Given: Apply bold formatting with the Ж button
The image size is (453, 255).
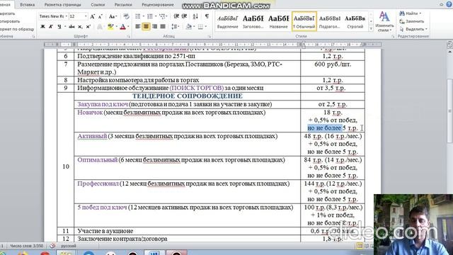Looking at the screenshot, I should 42,27.
